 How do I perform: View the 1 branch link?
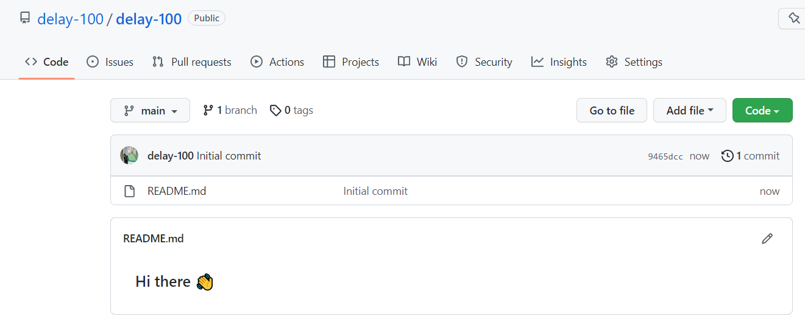pos(230,110)
